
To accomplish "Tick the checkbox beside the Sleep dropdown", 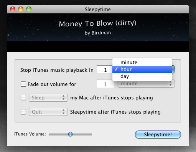I will click(23, 97).
